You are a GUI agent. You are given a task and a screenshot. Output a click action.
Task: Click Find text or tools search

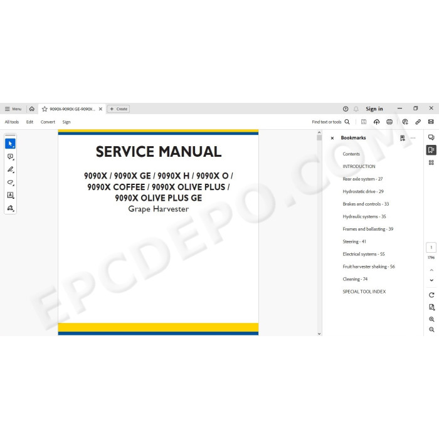(x=331, y=122)
